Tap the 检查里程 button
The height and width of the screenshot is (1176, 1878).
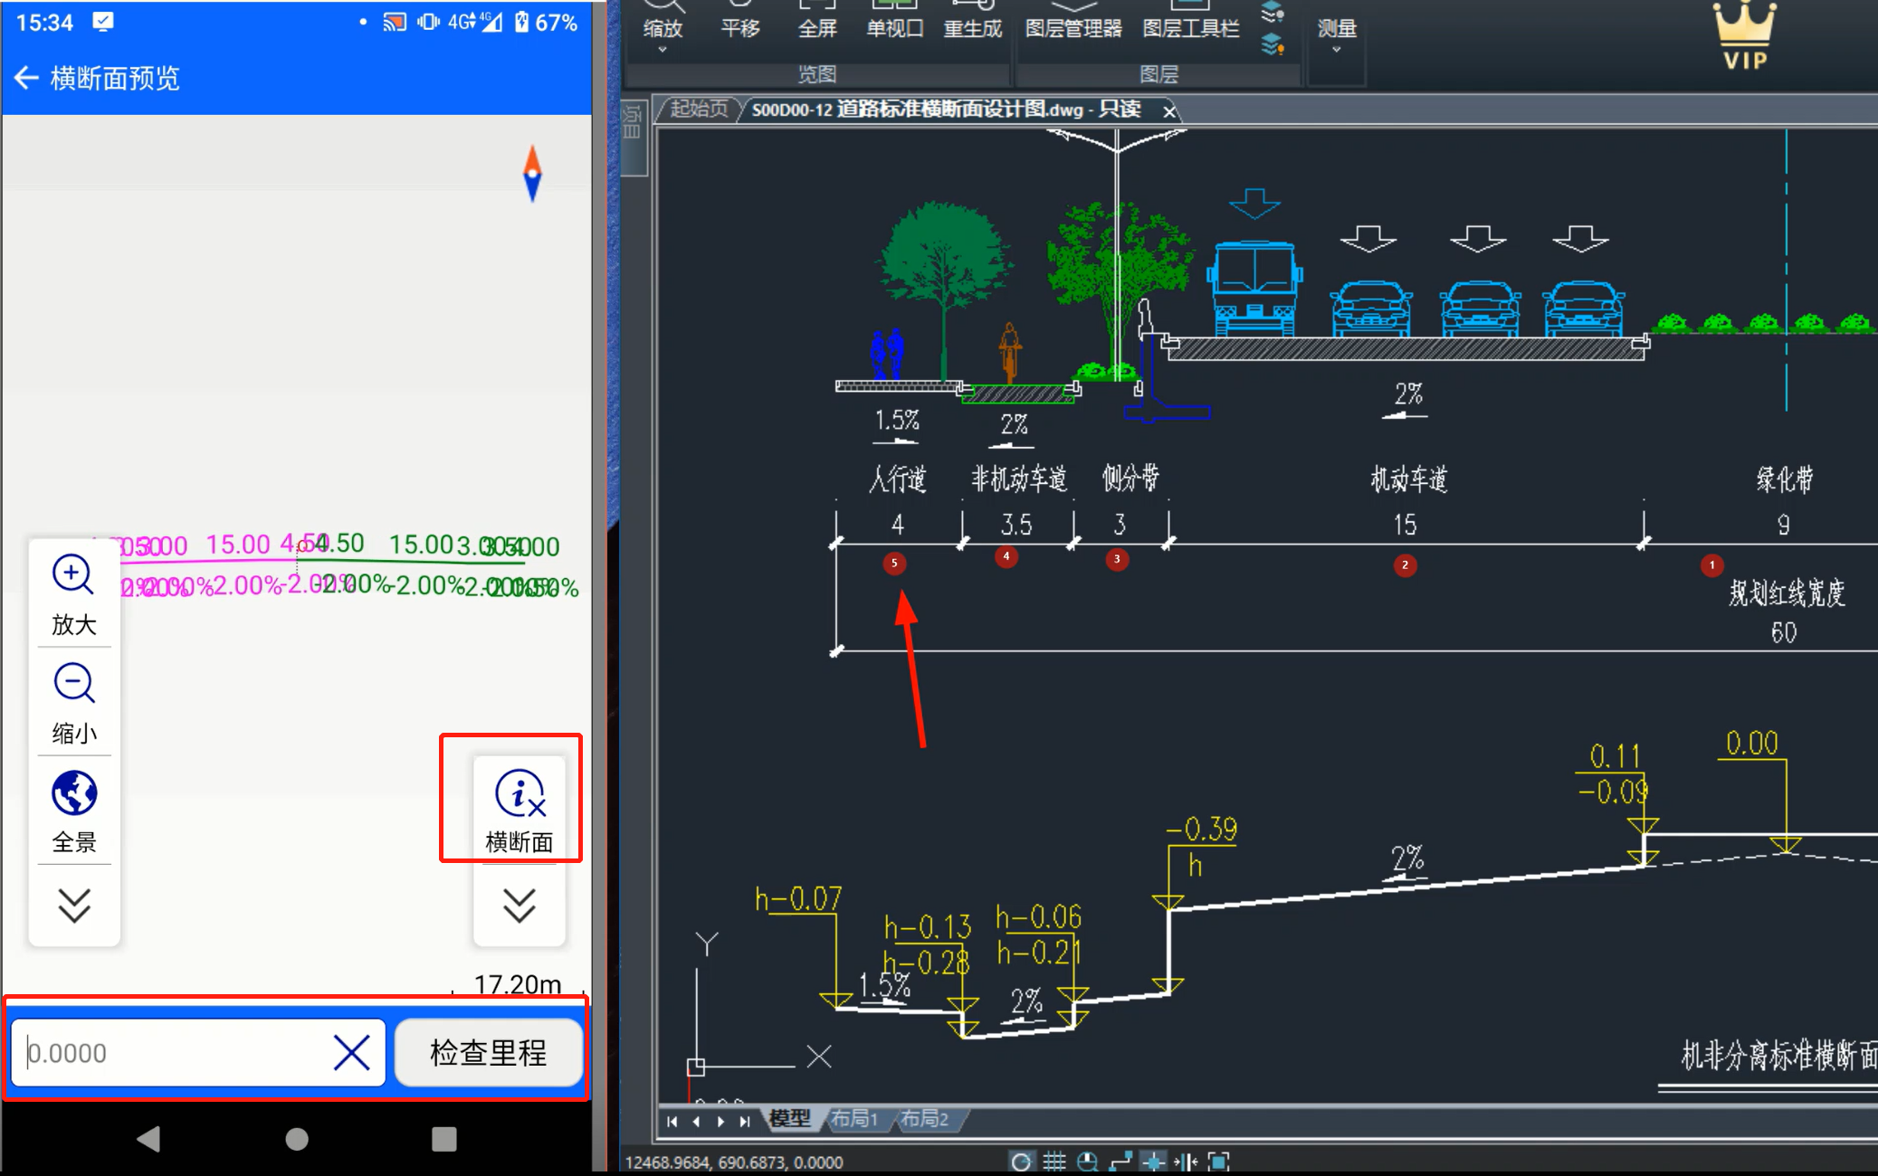click(x=489, y=1053)
